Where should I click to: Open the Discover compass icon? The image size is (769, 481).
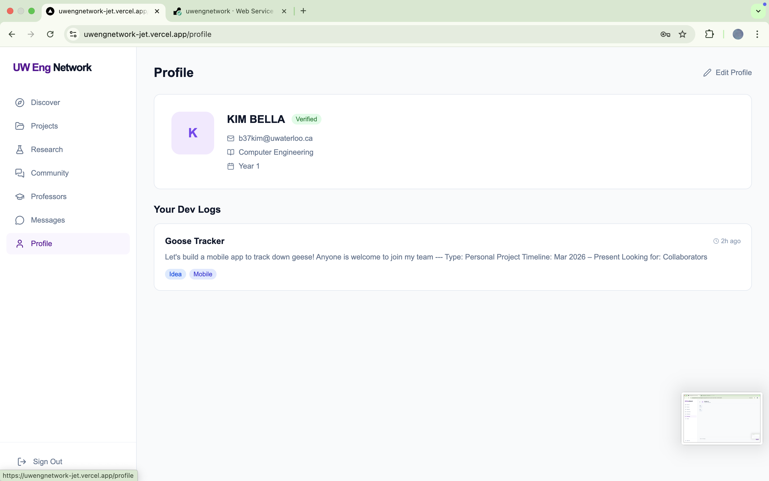click(x=20, y=102)
